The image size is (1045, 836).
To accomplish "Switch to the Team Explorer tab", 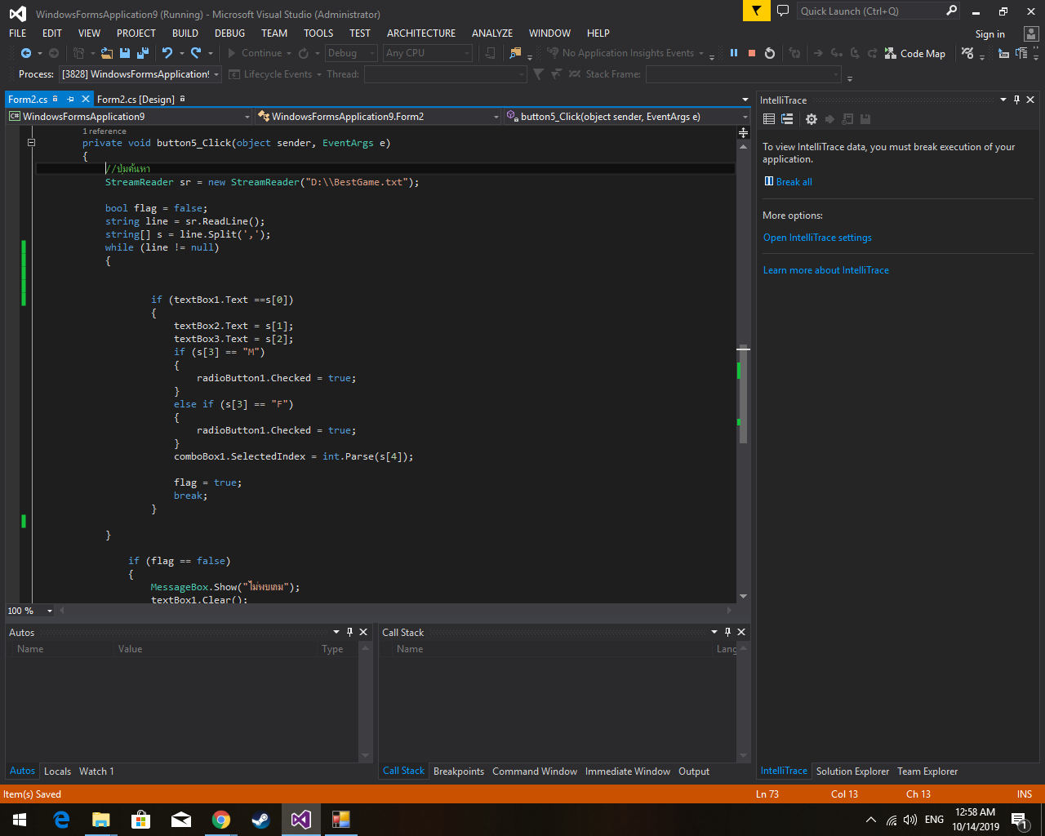I will [927, 772].
